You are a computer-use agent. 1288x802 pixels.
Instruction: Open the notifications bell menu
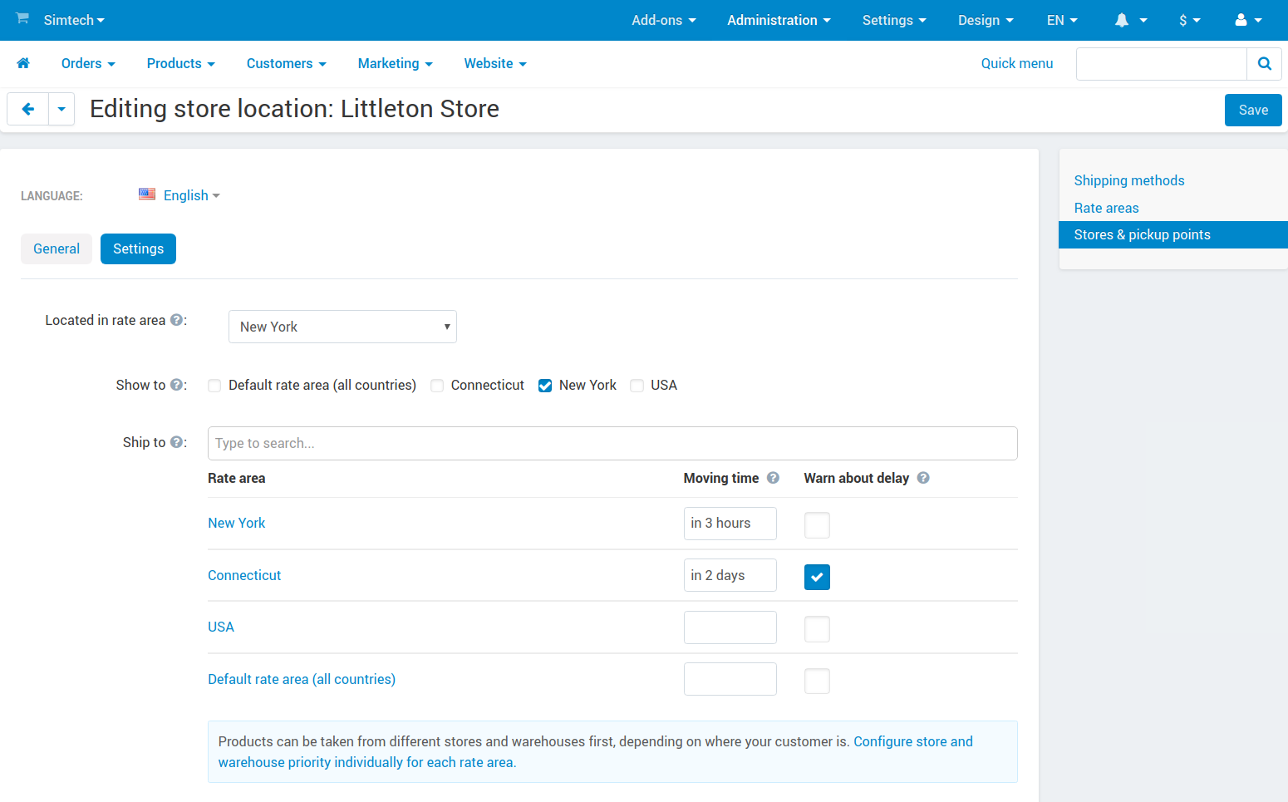(x=1130, y=20)
